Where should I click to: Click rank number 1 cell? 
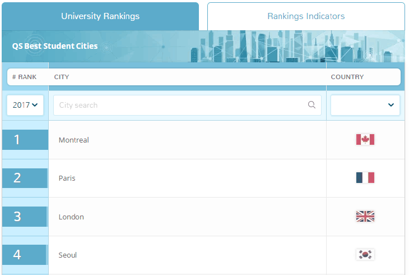coord(25,140)
